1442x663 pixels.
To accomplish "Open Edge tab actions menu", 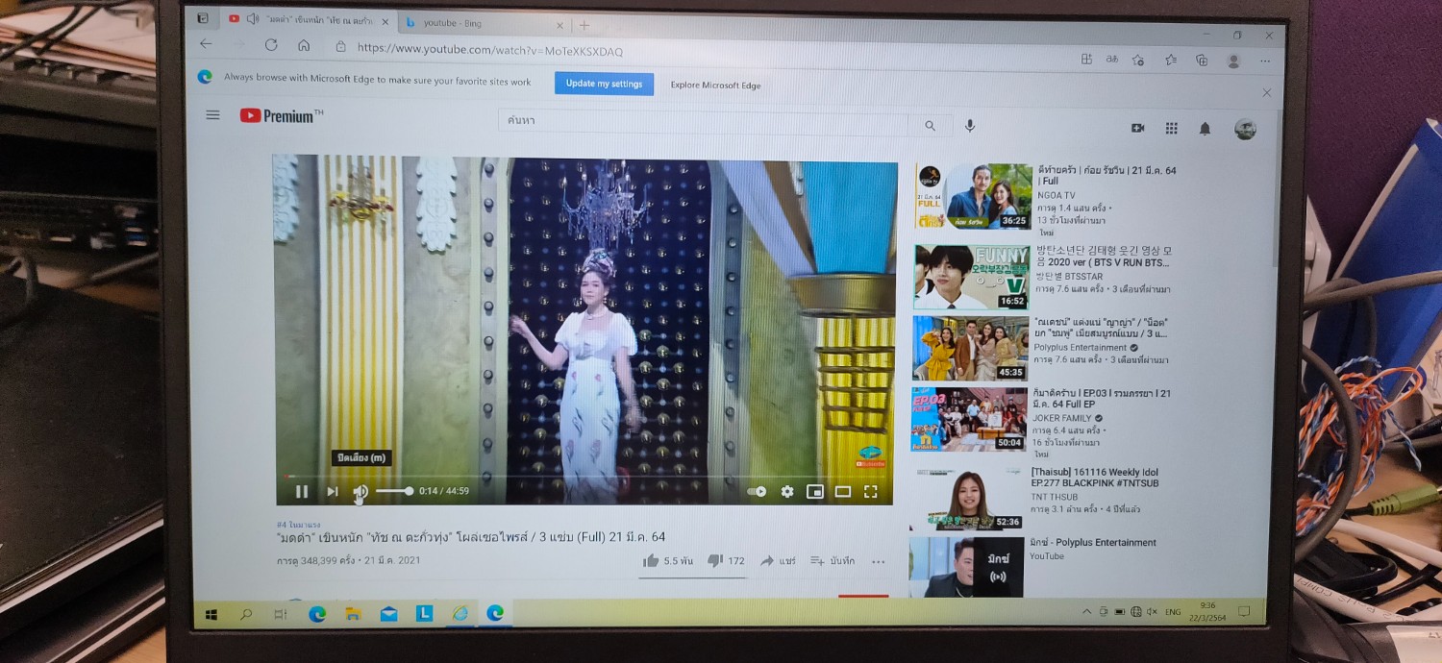I will point(203,18).
